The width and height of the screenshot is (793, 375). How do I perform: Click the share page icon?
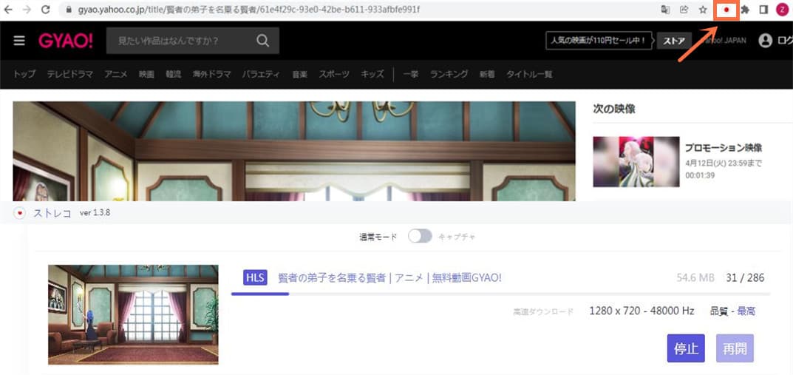[x=684, y=10]
